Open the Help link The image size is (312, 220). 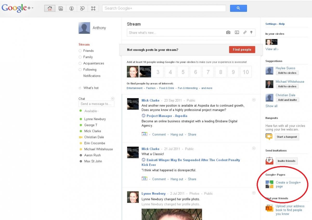coord(282,24)
